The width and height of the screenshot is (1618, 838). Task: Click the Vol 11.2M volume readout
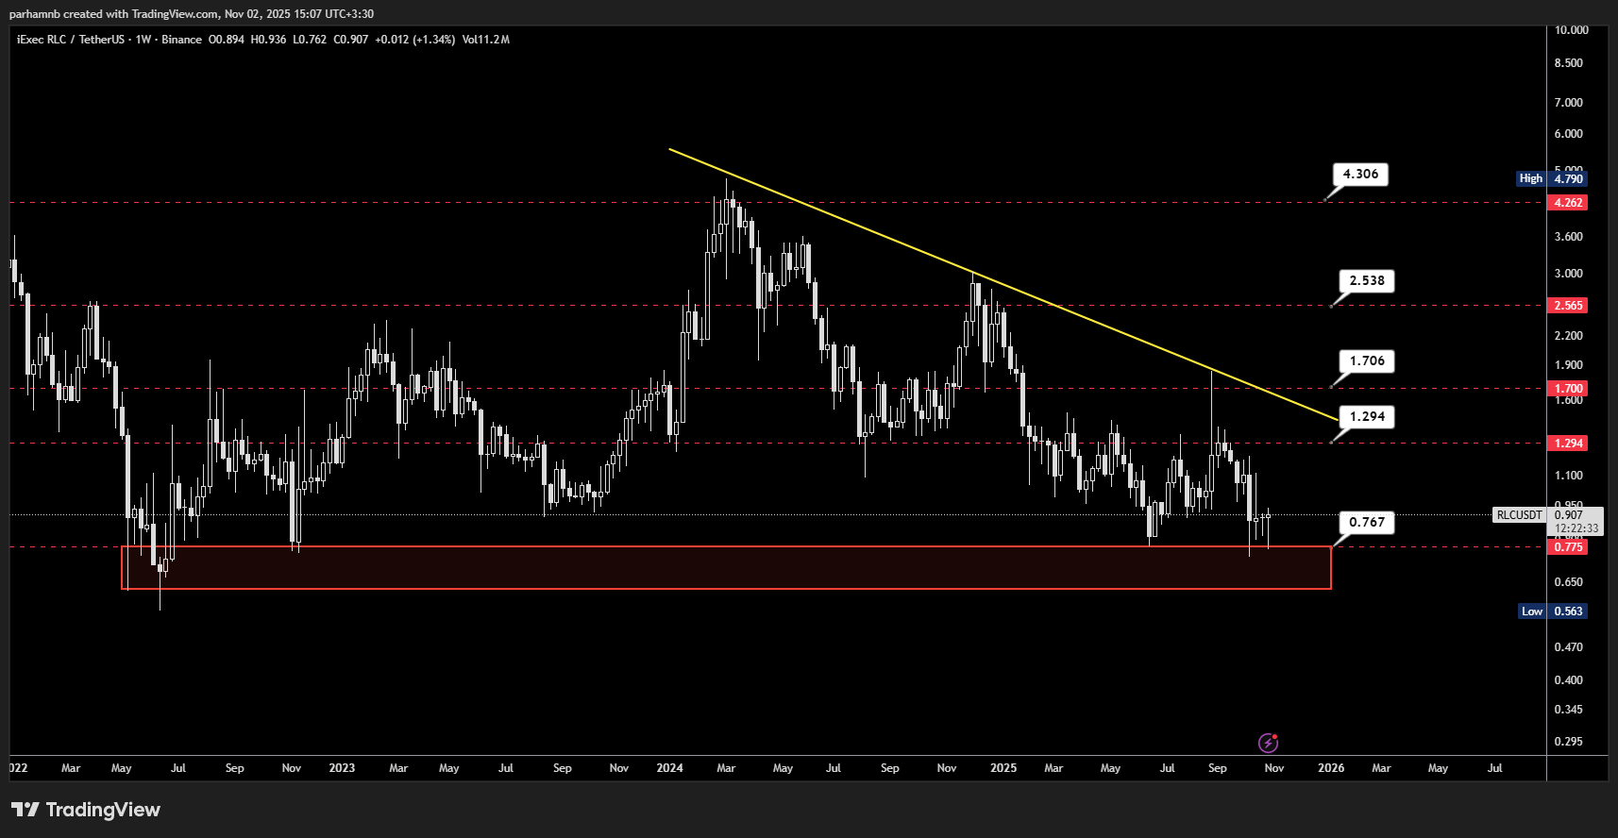tap(485, 40)
